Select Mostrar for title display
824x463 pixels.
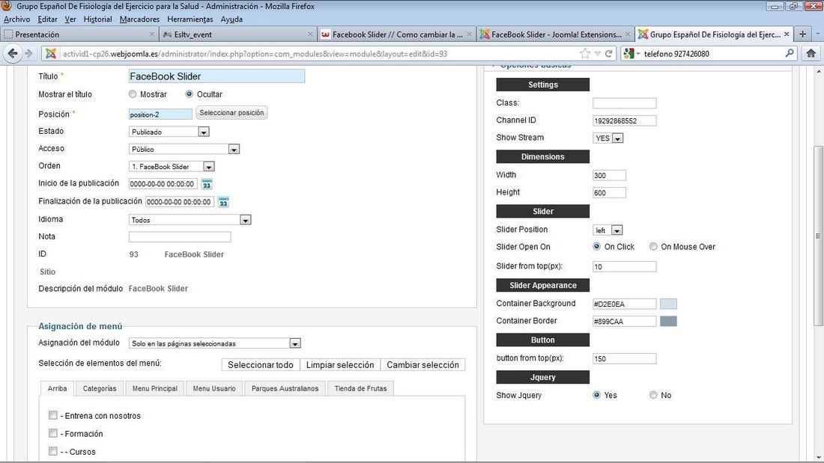click(x=133, y=94)
